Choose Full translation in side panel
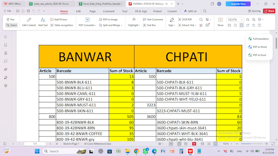Image resolution: width=278 pixels, height=156 pixels. (259, 39)
